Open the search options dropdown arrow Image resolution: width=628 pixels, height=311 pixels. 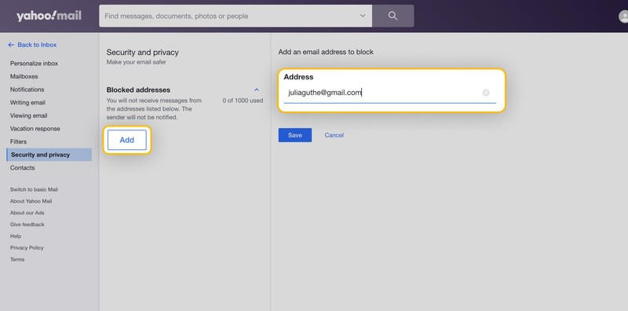[363, 16]
